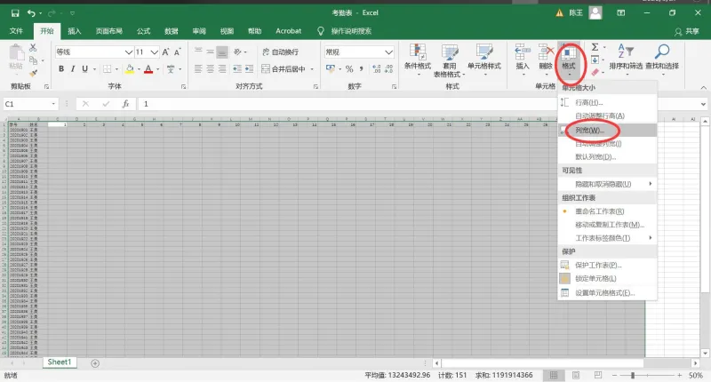Click the decrease indent icon
The image size is (711, 382).
pos(237,69)
